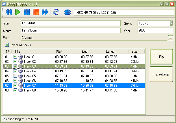Click the 15:30.26 end time of Track 07
Screen dimensions: 176x123
87,86
